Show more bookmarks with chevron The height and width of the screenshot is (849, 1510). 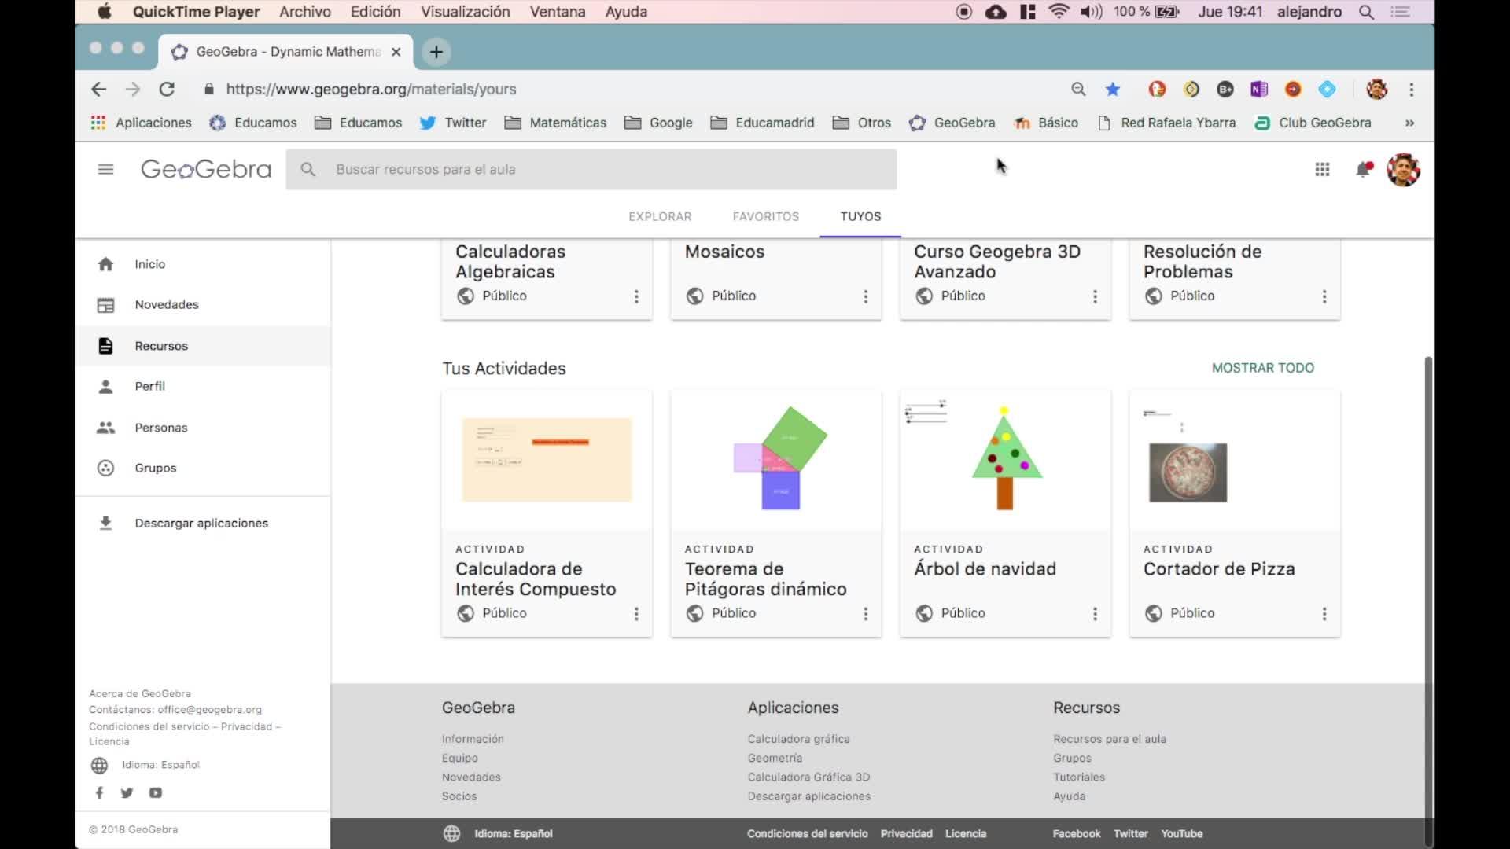tap(1409, 123)
